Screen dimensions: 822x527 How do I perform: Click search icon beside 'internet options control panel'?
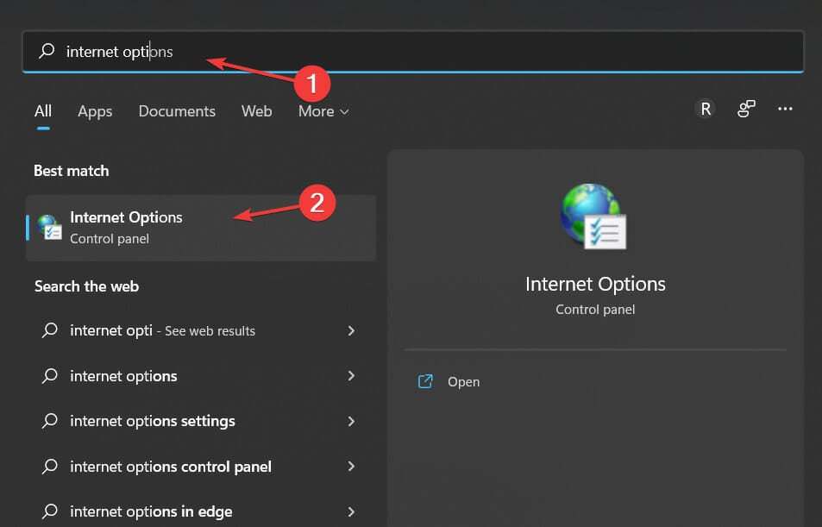click(50, 466)
